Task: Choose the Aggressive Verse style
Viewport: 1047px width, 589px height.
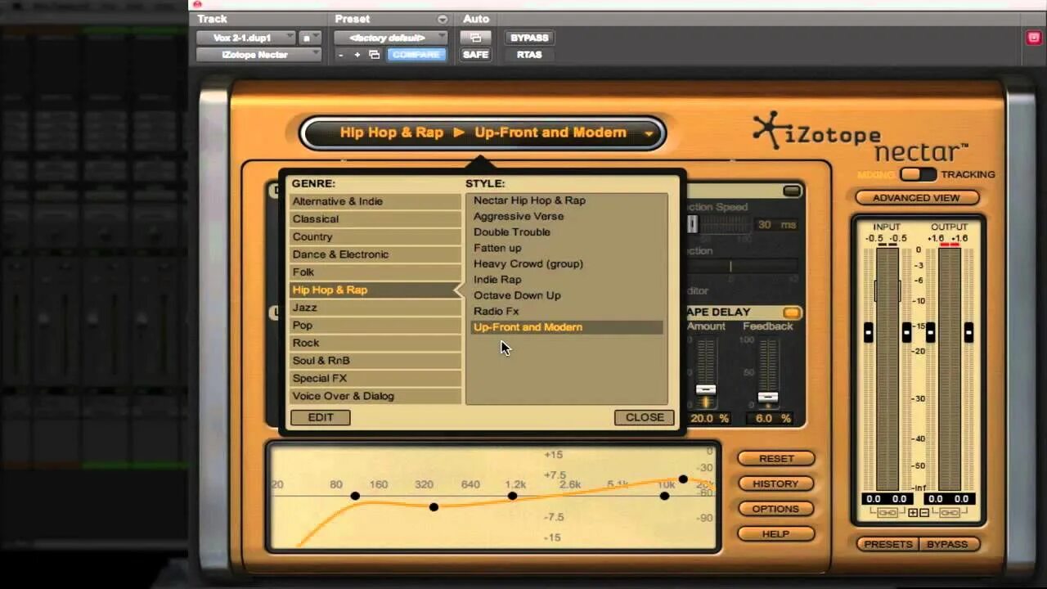Action: [566, 216]
